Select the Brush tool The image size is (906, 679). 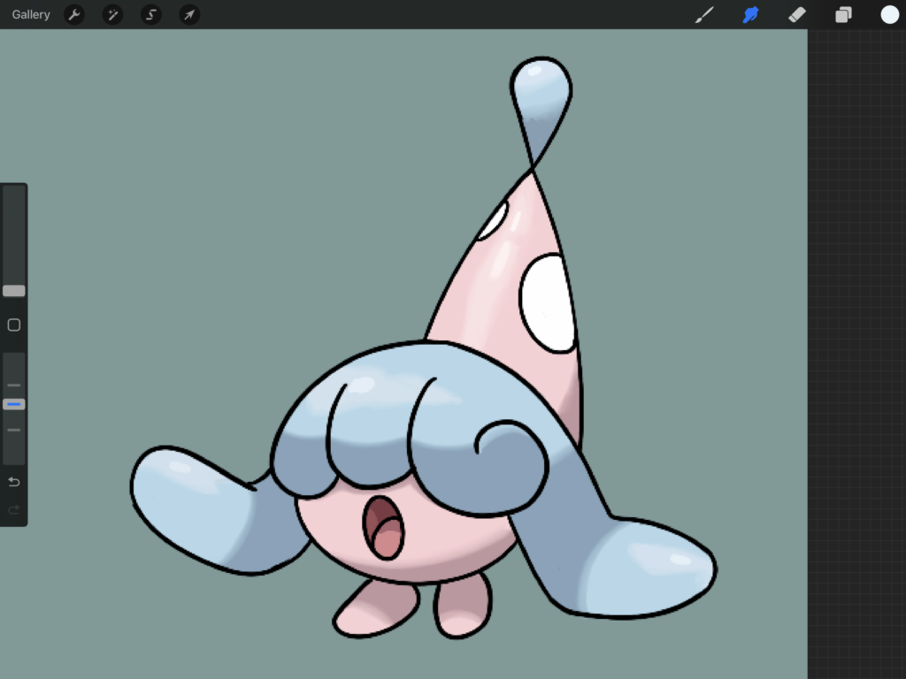click(704, 14)
